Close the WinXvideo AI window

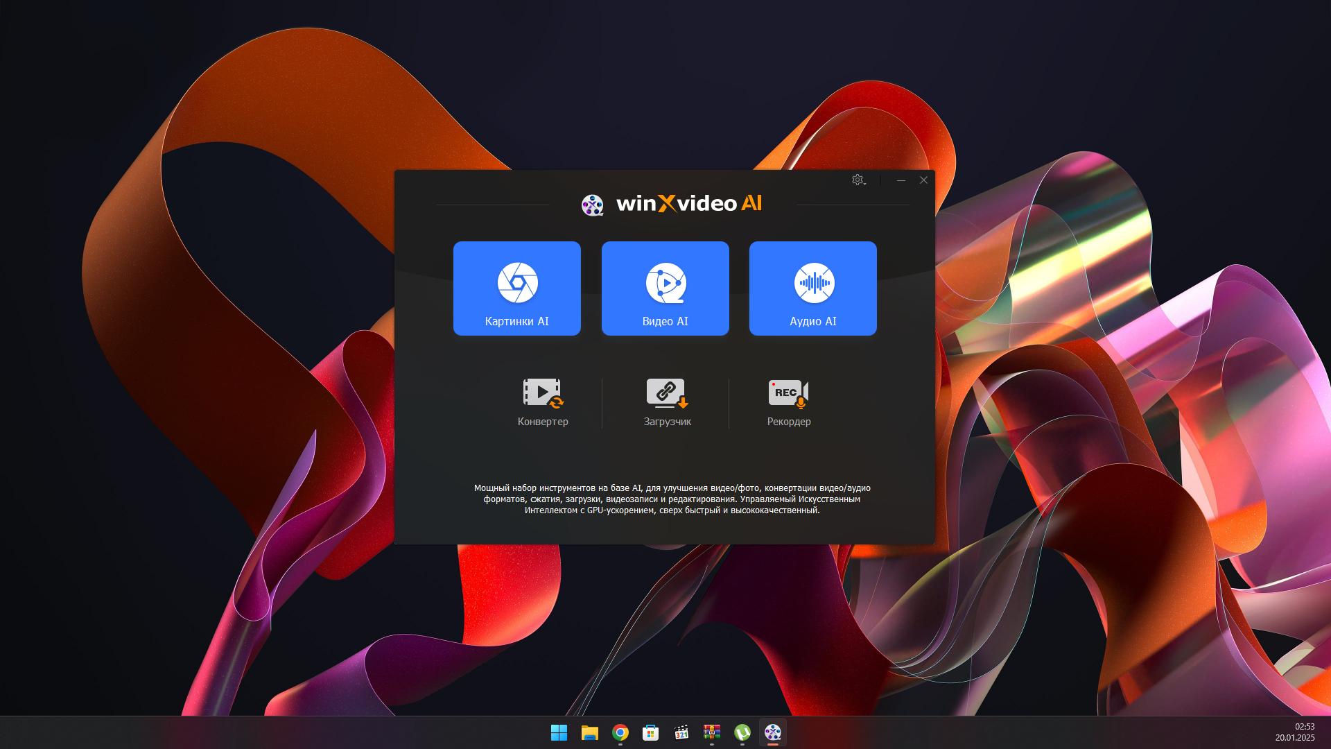click(923, 180)
